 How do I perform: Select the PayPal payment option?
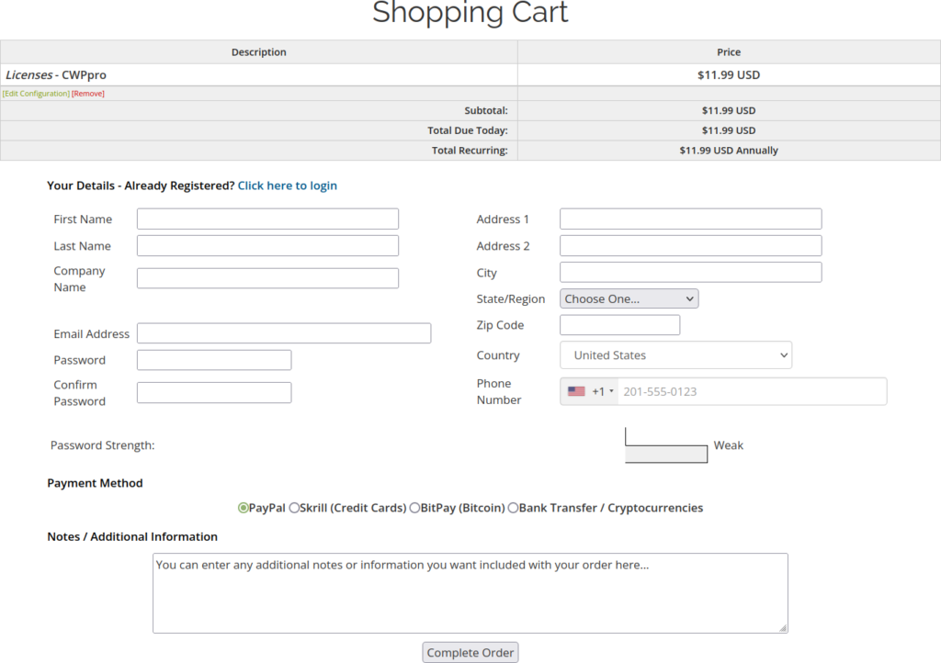tap(244, 508)
